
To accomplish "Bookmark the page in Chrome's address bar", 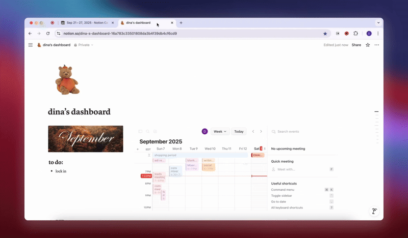I will click(325, 34).
